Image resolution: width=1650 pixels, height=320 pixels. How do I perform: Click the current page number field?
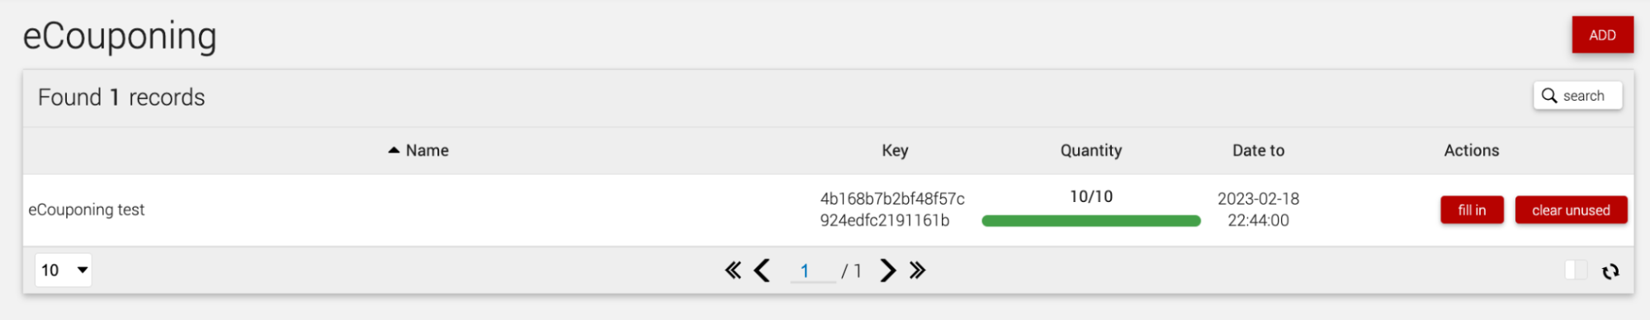812,271
